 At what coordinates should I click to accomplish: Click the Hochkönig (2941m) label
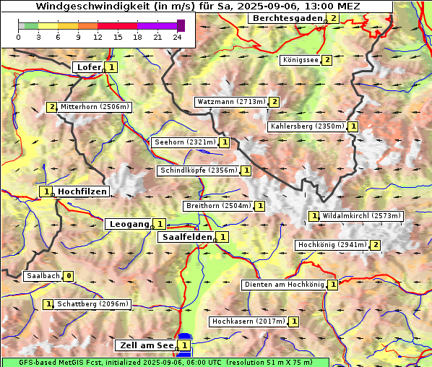[332, 245]
